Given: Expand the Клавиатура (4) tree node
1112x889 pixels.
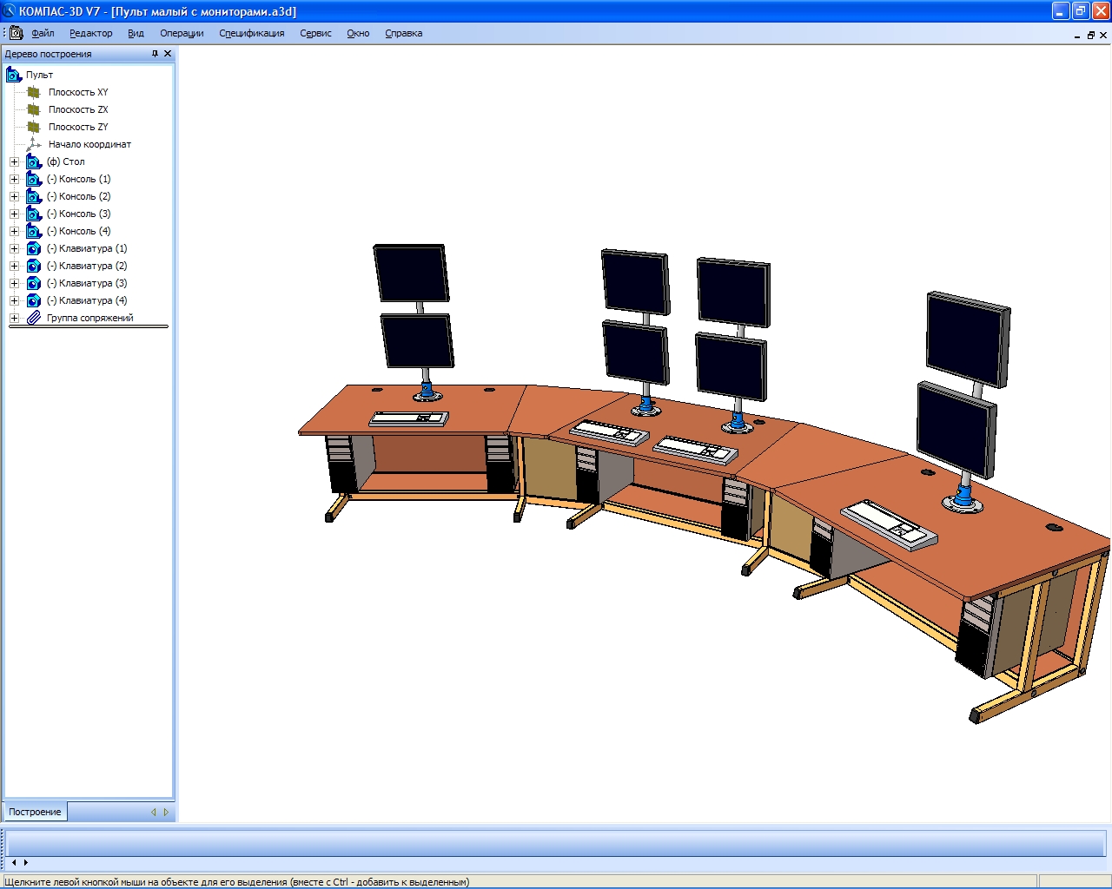Looking at the screenshot, I should click(x=14, y=300).
